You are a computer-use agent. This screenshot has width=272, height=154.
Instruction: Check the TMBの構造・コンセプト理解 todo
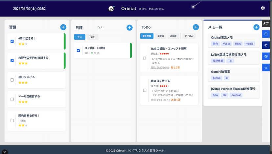[x=145, y=58]
